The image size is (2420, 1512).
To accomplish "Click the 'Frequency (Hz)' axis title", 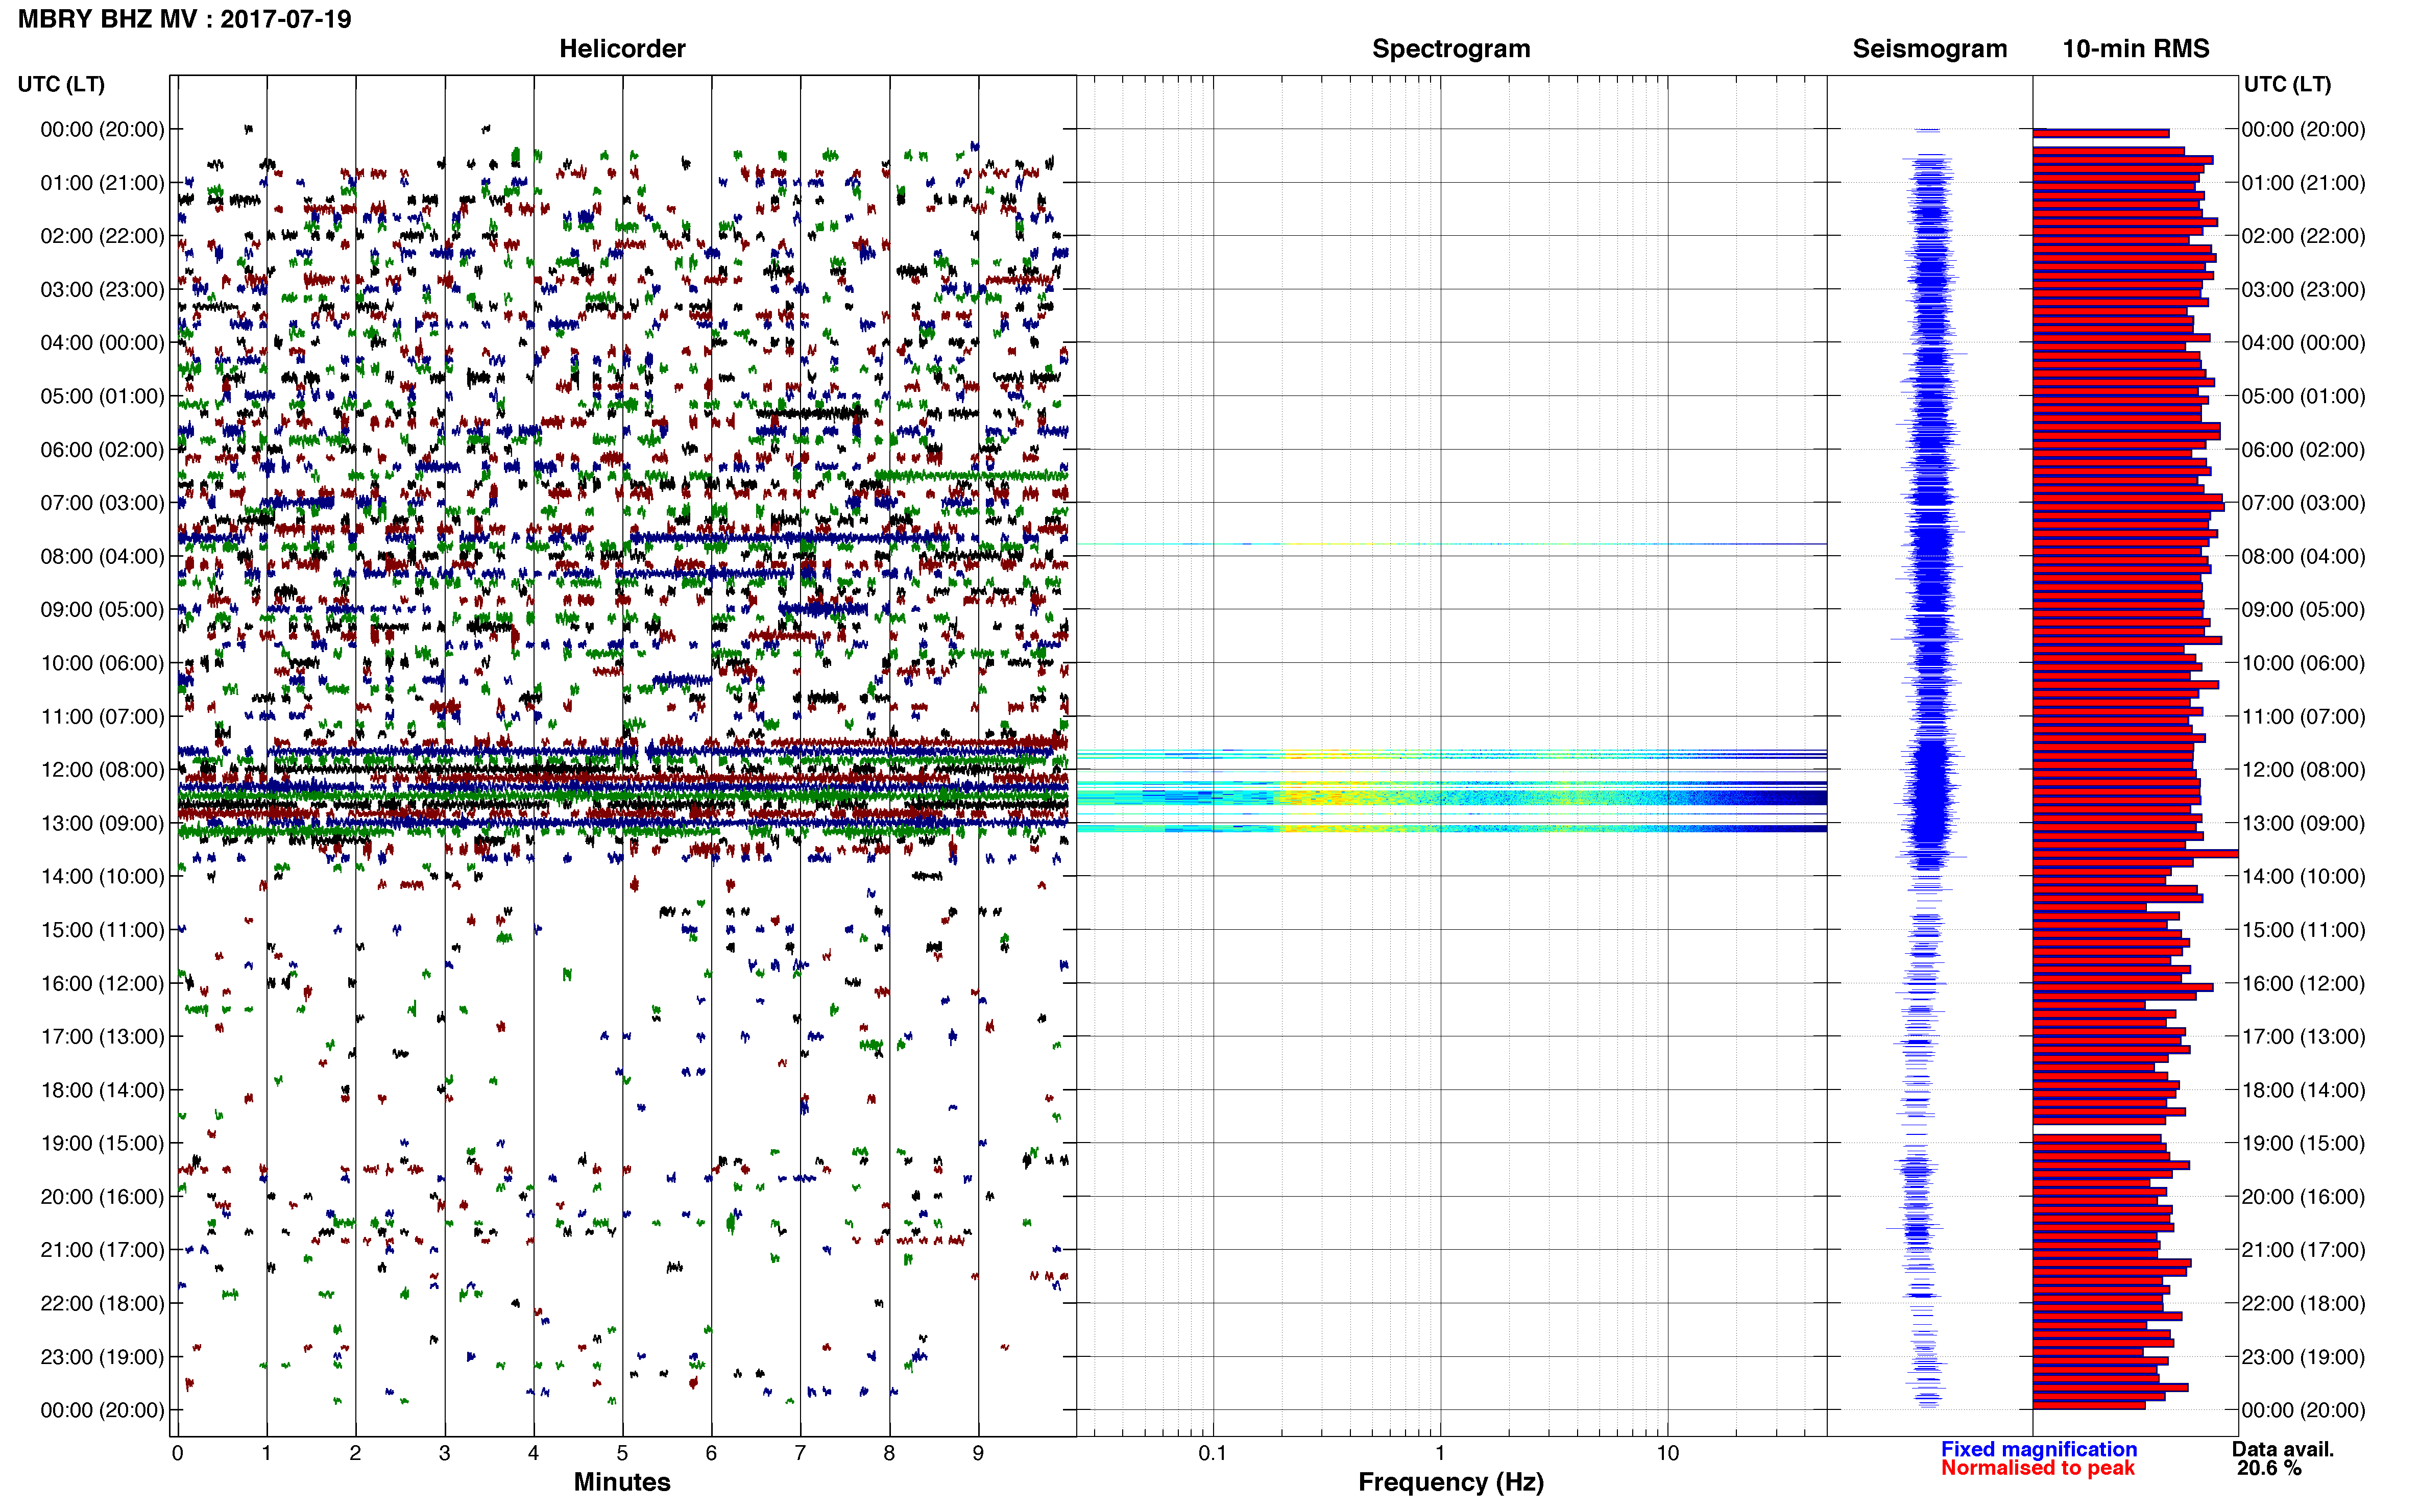I will click(x=1450, y=1482).
